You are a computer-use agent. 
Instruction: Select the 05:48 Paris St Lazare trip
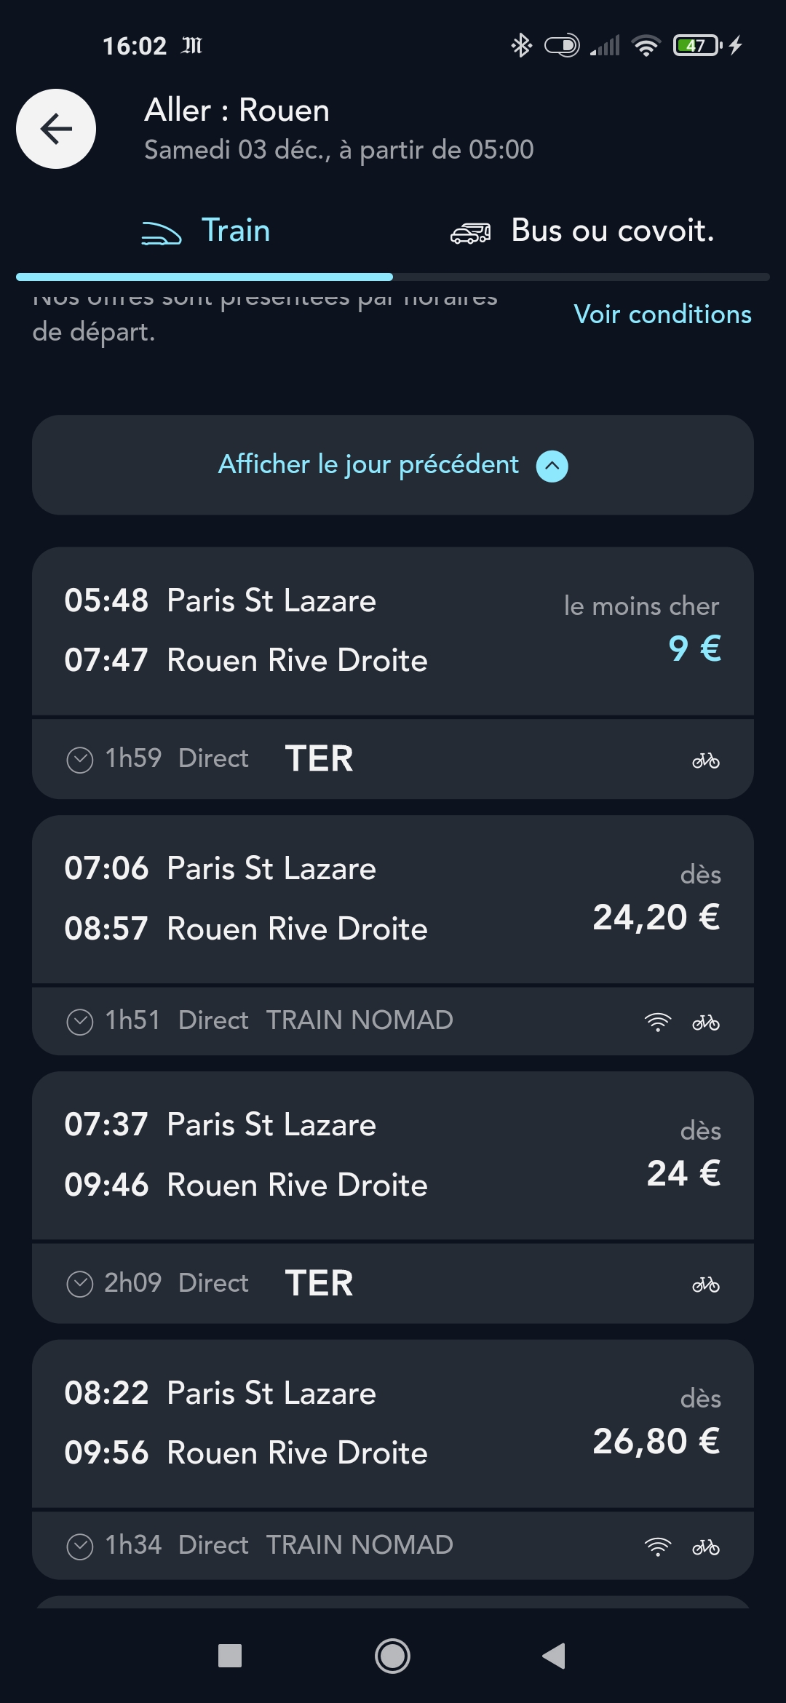click(x=393, y=630)
